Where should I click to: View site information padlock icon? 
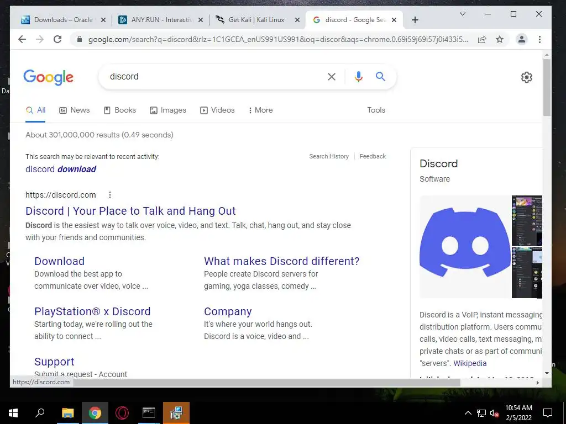(x=80, y=39)
